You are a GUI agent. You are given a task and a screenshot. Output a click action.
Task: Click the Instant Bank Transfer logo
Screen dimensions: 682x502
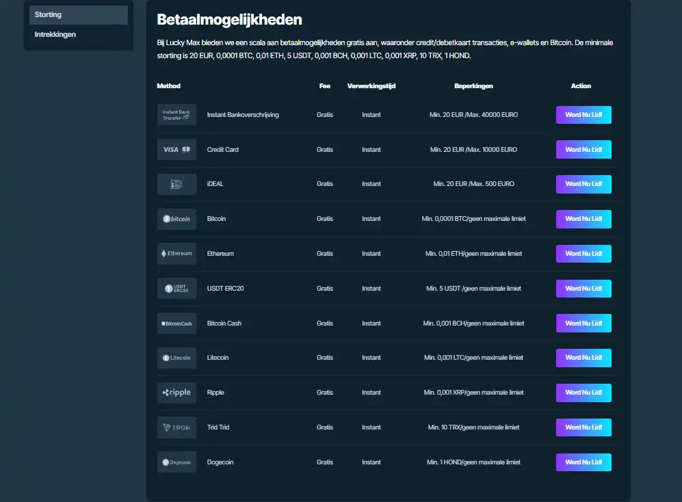click(x=176, y=115)
